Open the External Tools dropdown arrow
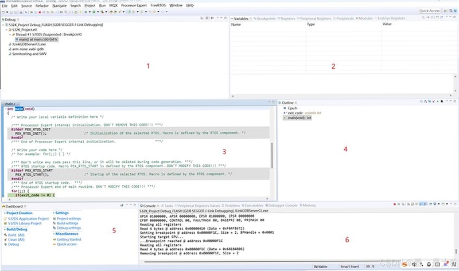Viewport: 459px width, 271px height. point(106,12)
